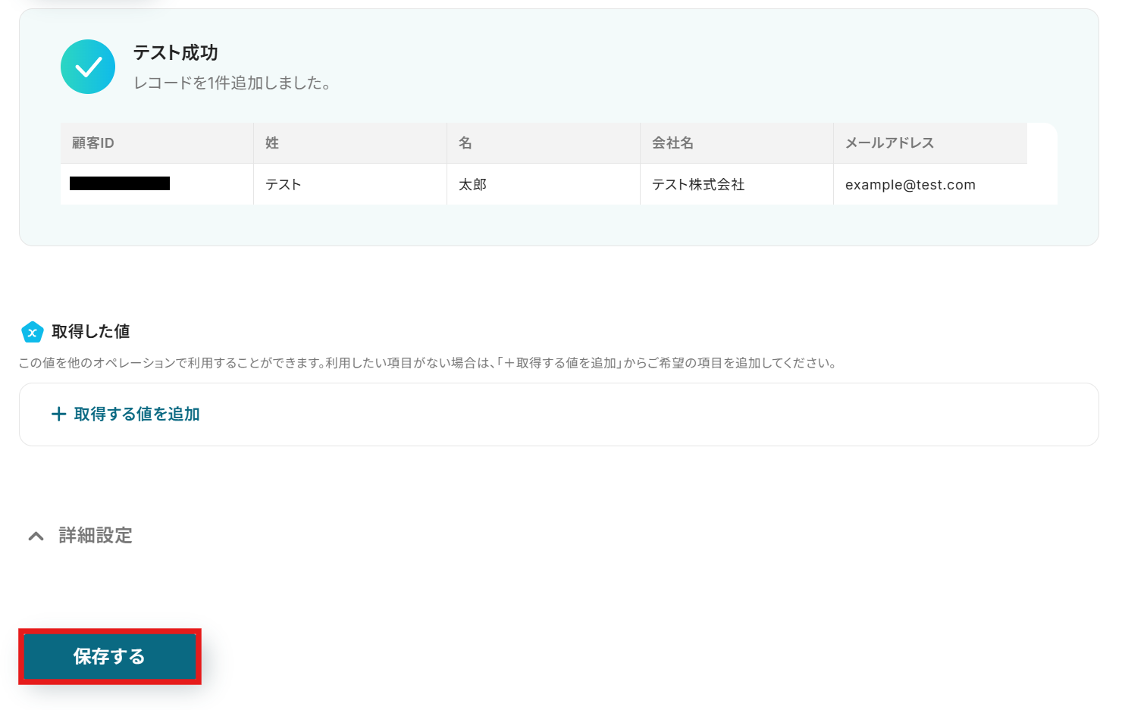Viewport: 1122px width, 710px height.
Task: Click the テスト株式会社 cell
Action: [x=737, y=184]
